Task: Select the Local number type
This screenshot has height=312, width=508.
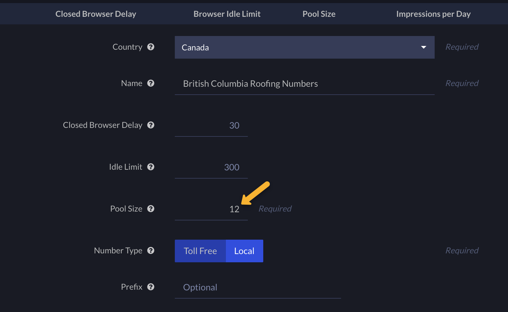Action: pyautogui.click(x=244, y=251)
